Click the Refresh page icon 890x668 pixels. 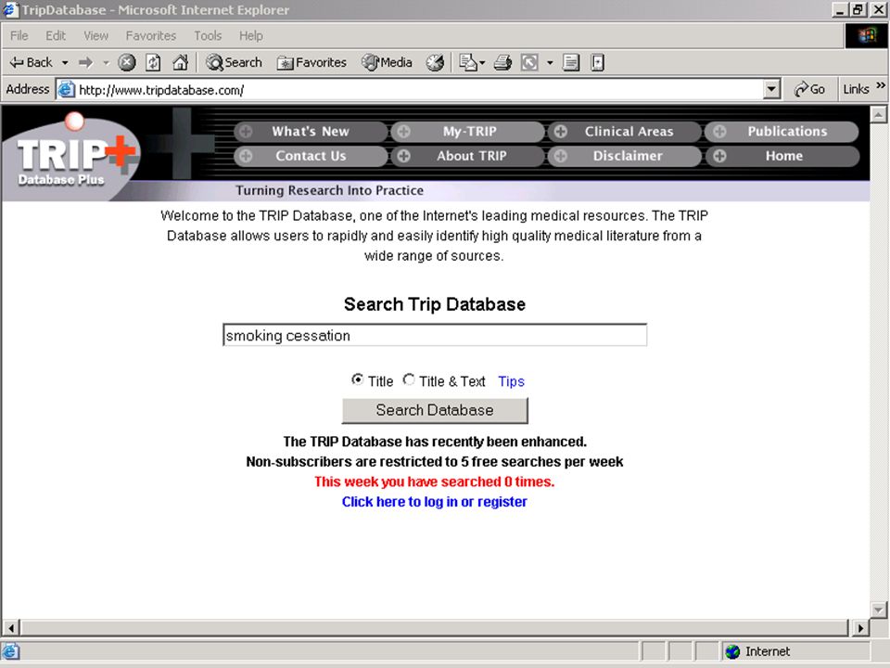[153, 62]
